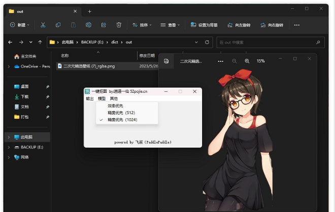Screen dimensions: 335x212
Task: Click BACKUP (E:) in the address breadcrumb
Action: 92,42
